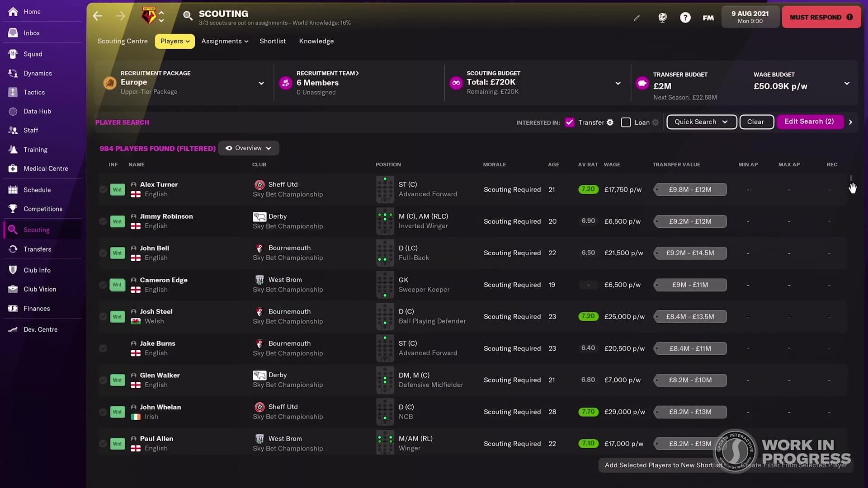Image resolution: width=868 pixels, height=488 pixels.
Task: Open the Transfers sidebar icon
Action: 13,249
